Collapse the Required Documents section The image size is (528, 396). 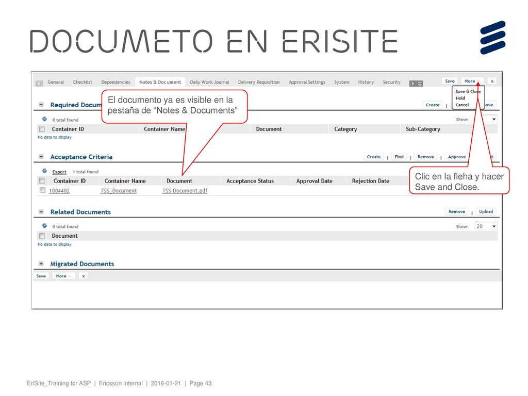click(x=41, y=105)
